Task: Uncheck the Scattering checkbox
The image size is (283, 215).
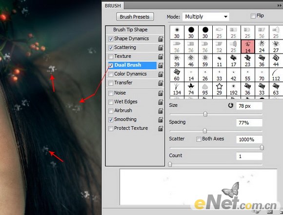Action: point(111,48)
